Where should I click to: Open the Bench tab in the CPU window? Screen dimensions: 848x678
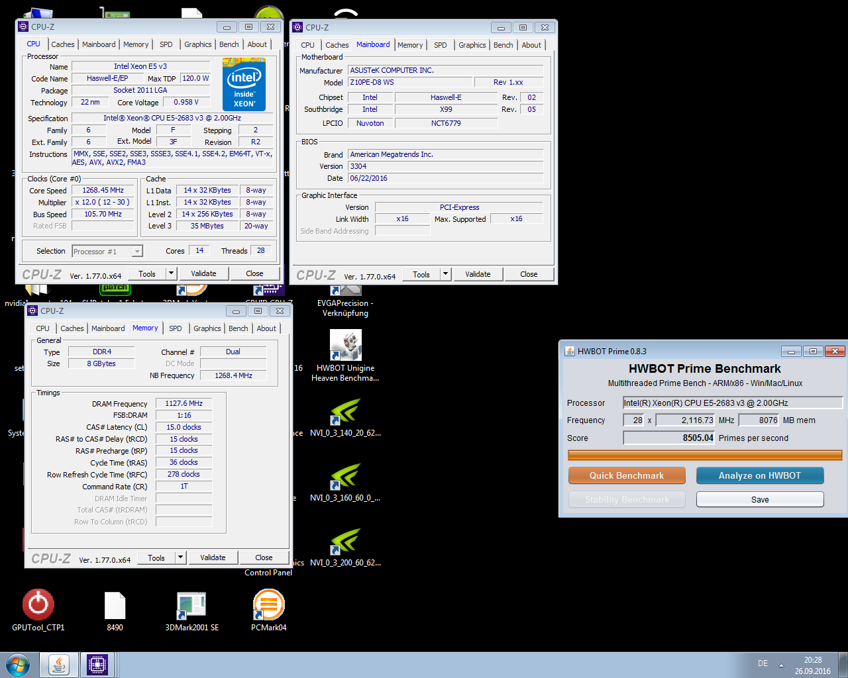tap(229, 44)
